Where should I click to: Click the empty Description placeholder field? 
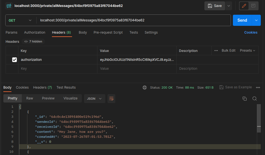pyautogui.click(x=217, y=69)
